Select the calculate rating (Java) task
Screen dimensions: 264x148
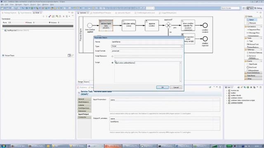(x=129, y=25)
